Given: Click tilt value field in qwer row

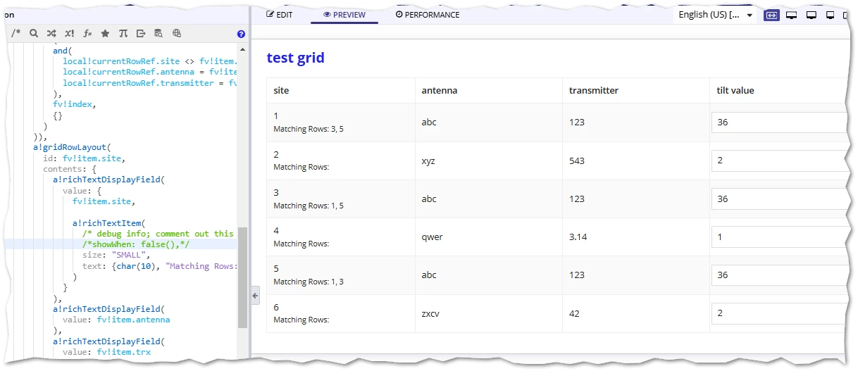Looking at the screenshot, I should click(x=778, y=237).
